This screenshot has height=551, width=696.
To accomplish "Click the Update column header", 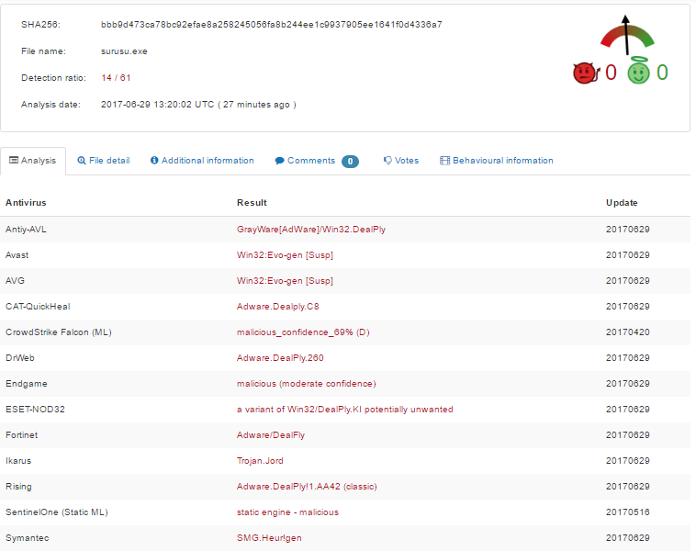I will pos(622,203).
